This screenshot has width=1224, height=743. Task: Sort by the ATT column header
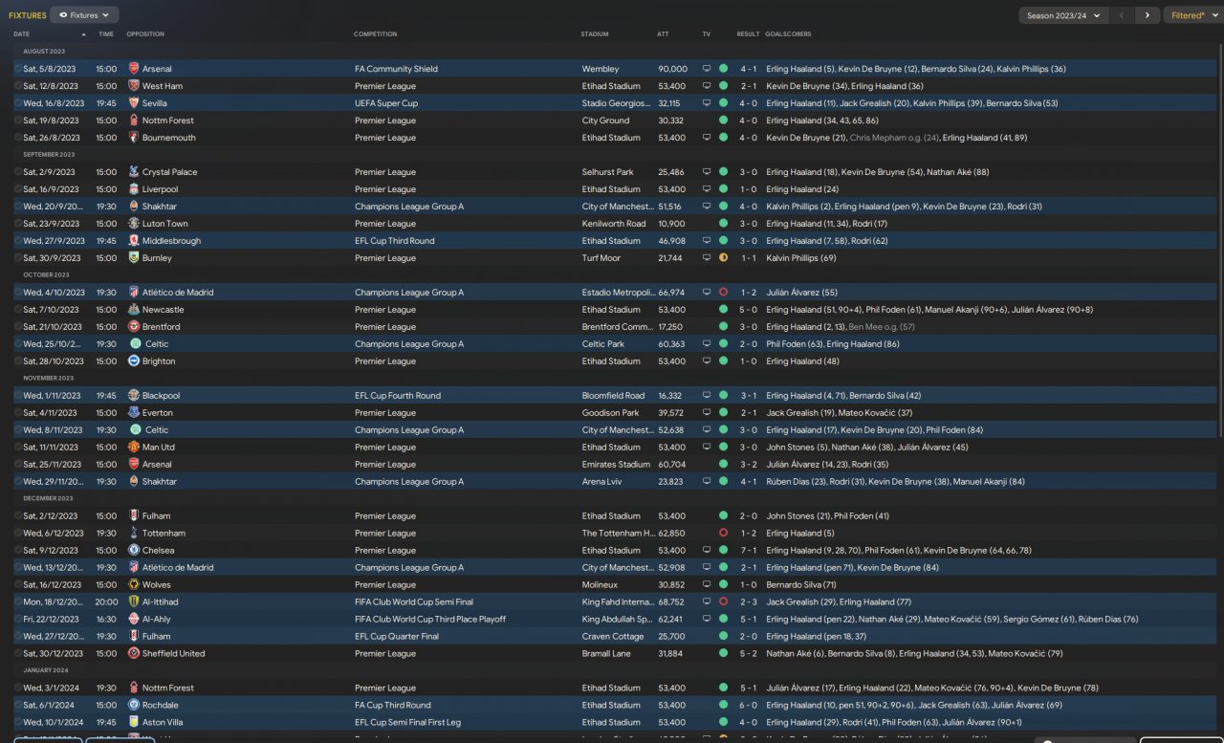pyautogui.click(x=664, y=34)
